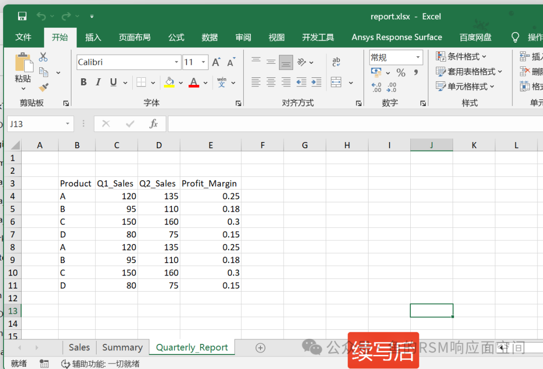Open the Paste options arrow below 粘贴
This screenshot has height=369, width=543.
coord(23,88)
